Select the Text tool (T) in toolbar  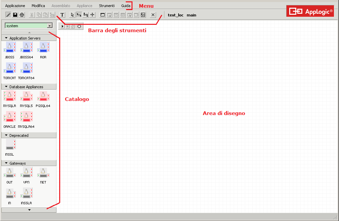coord(62,15)
